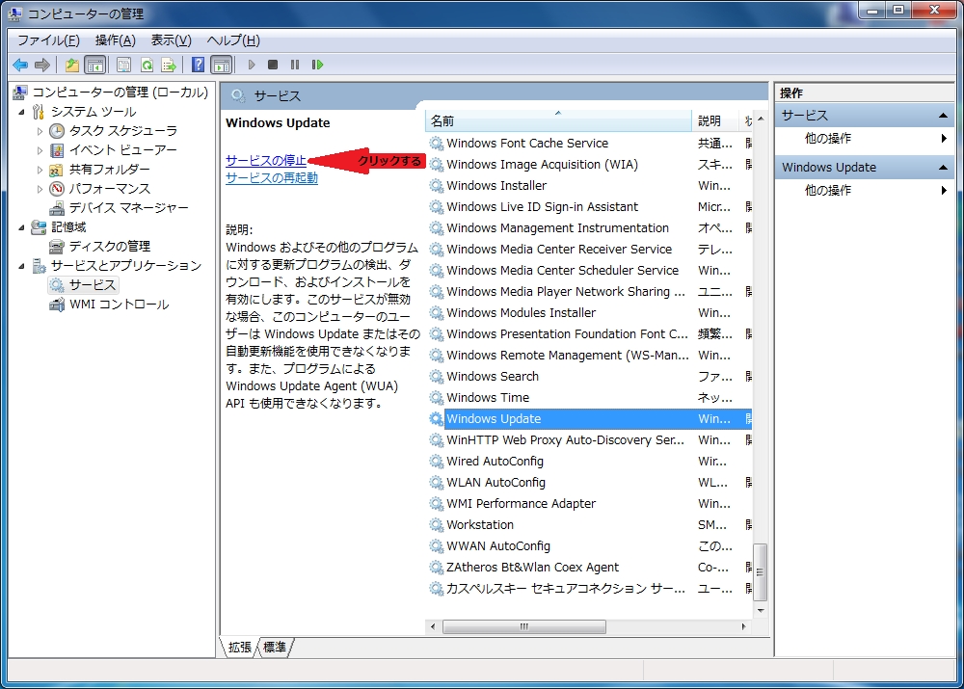This screenshot has height=689, width=964.
Task: Click the up one level folder icon
Action: (72, 65)
